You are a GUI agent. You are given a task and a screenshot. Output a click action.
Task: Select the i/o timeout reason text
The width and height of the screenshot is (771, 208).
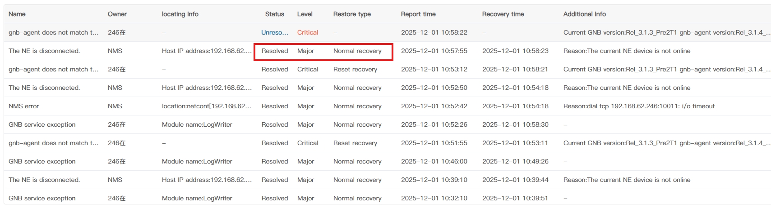tap(639, 106)
